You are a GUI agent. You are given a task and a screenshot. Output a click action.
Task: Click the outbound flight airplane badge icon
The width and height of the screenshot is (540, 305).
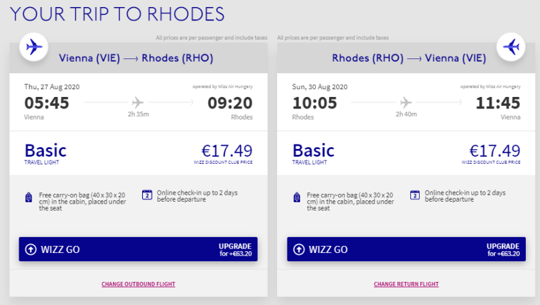pyautogui.click(x=34, y=47)
